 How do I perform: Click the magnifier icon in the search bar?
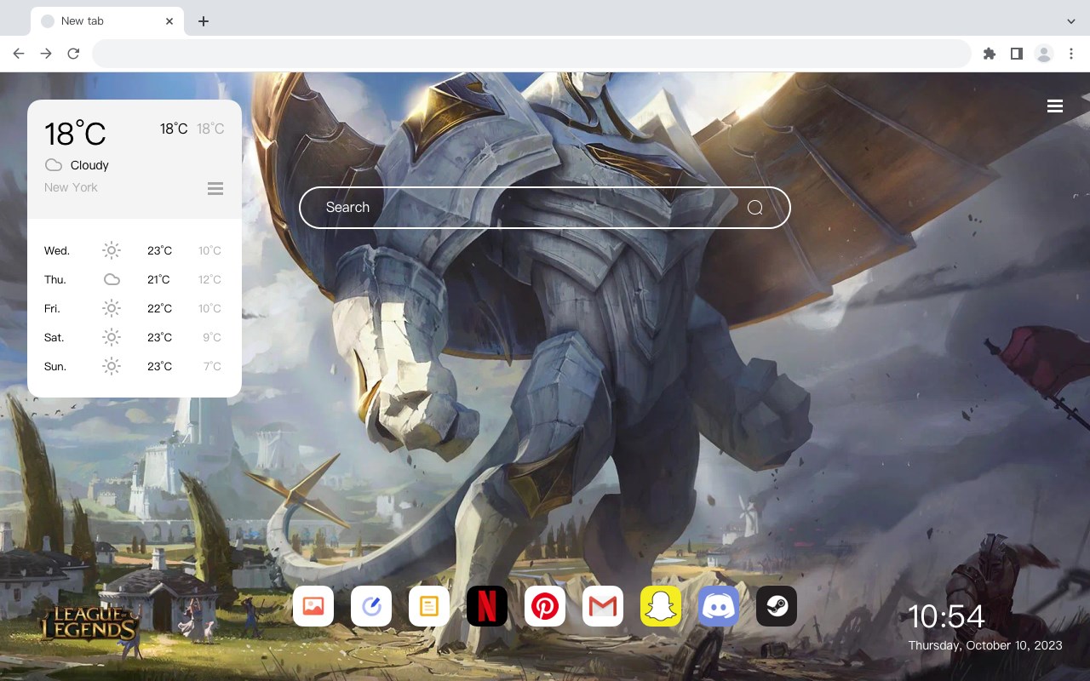click(754, 208)
